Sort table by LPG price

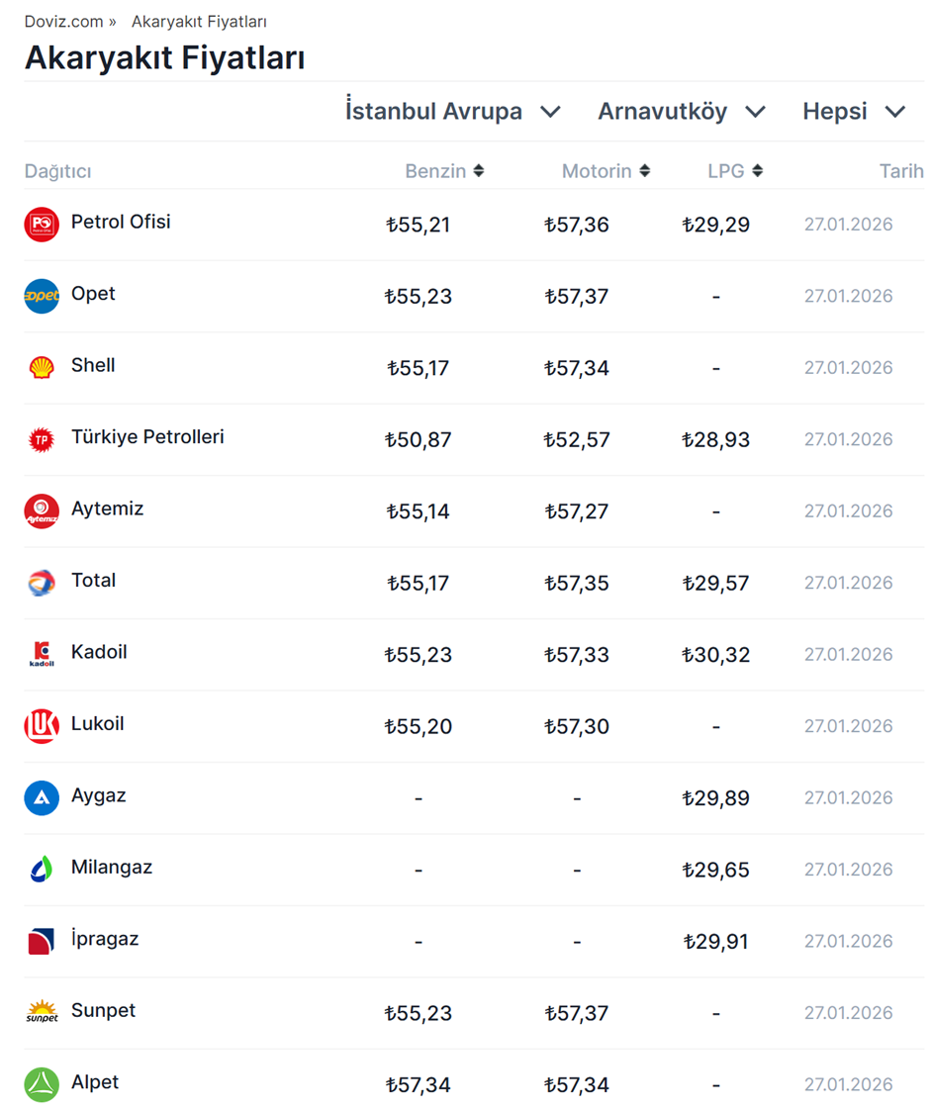coord(735,171)
